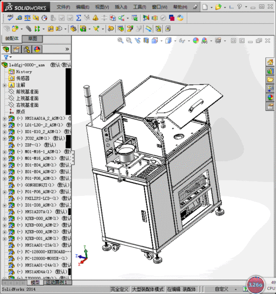Create a New Motion Study
The width and height of the screenshot is (276, 294).
click(110, 29)
